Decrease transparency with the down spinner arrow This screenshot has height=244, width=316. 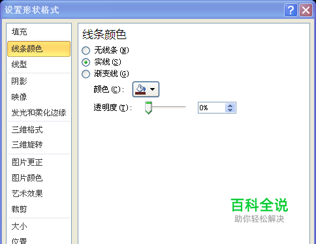pos(230,110)
